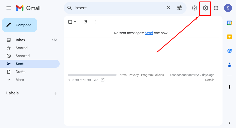Click the Drafts document icon
This screenshot has width=236, height=128.
click(9, 72)
